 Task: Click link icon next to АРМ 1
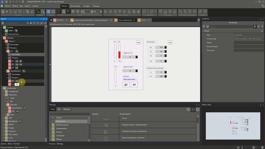coord(16,31)
